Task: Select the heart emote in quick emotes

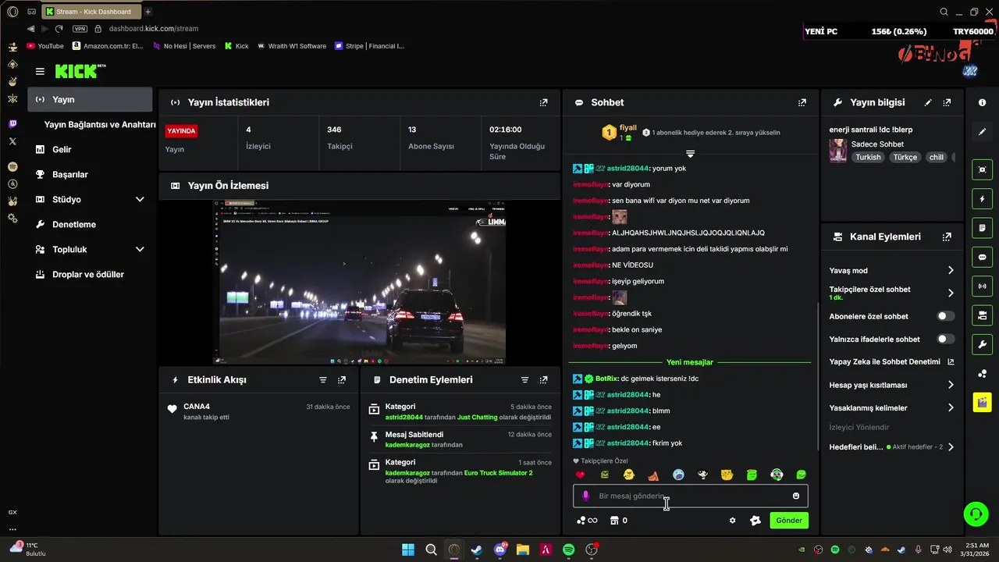Action: 580,475
